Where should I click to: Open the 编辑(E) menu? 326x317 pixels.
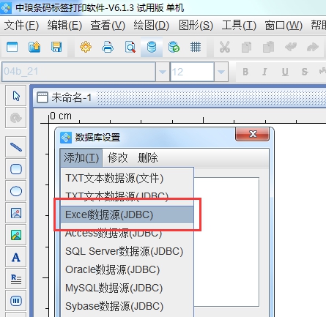64,25
